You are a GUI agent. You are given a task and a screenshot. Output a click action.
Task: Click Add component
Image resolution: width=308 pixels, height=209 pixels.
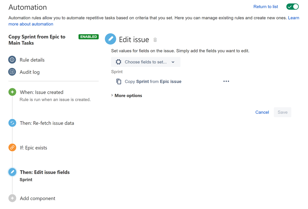pos(38,199)
